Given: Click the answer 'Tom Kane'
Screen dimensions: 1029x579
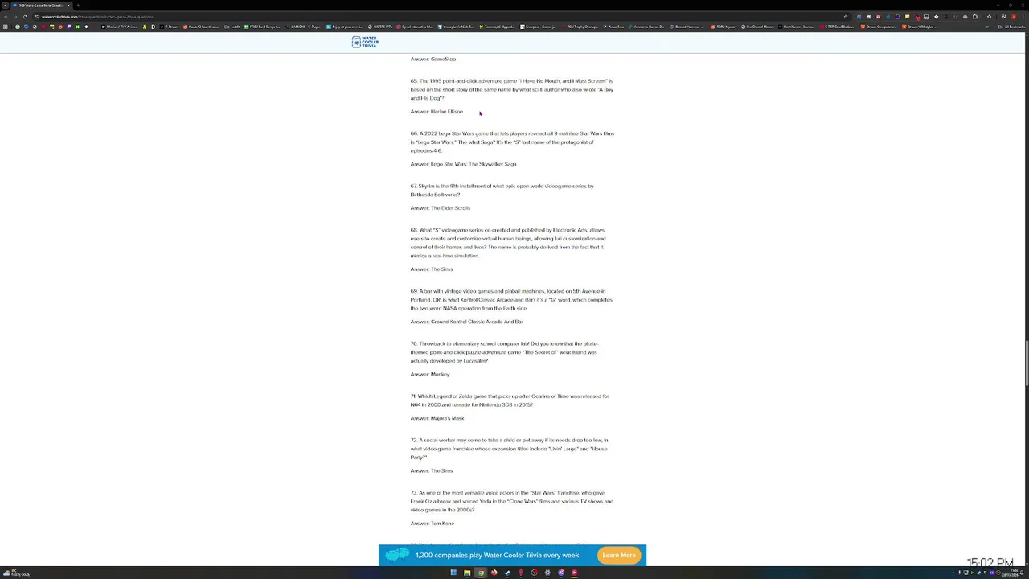Looking at the screenshot, I should (443, 524).
